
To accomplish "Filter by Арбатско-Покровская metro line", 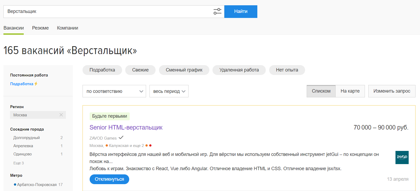I will [37, 184].
